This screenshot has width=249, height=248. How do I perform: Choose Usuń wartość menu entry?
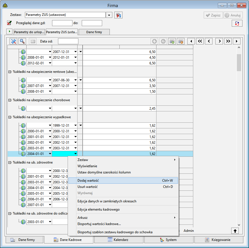coord(123,187)
